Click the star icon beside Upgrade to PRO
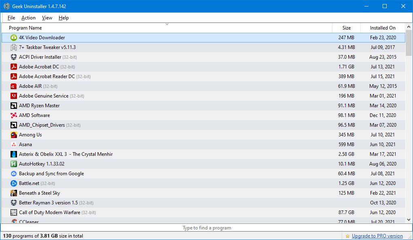The width and height of the screenshot is (413, 240). tap(348, 236)
